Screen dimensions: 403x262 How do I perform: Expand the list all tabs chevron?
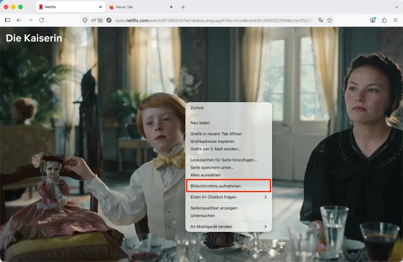point(396,7)
